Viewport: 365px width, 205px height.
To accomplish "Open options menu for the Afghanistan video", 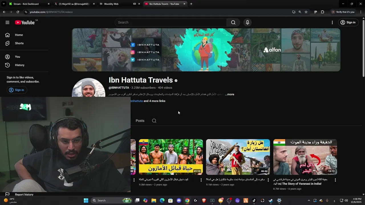I will (268, 180).
